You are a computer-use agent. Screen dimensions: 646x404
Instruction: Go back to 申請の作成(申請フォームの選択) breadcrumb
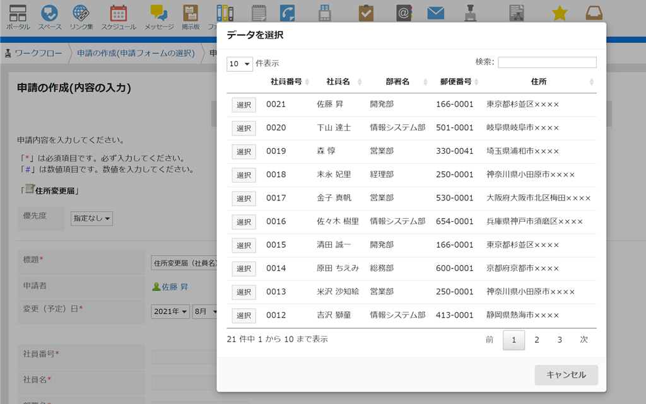tap(136, 54)
